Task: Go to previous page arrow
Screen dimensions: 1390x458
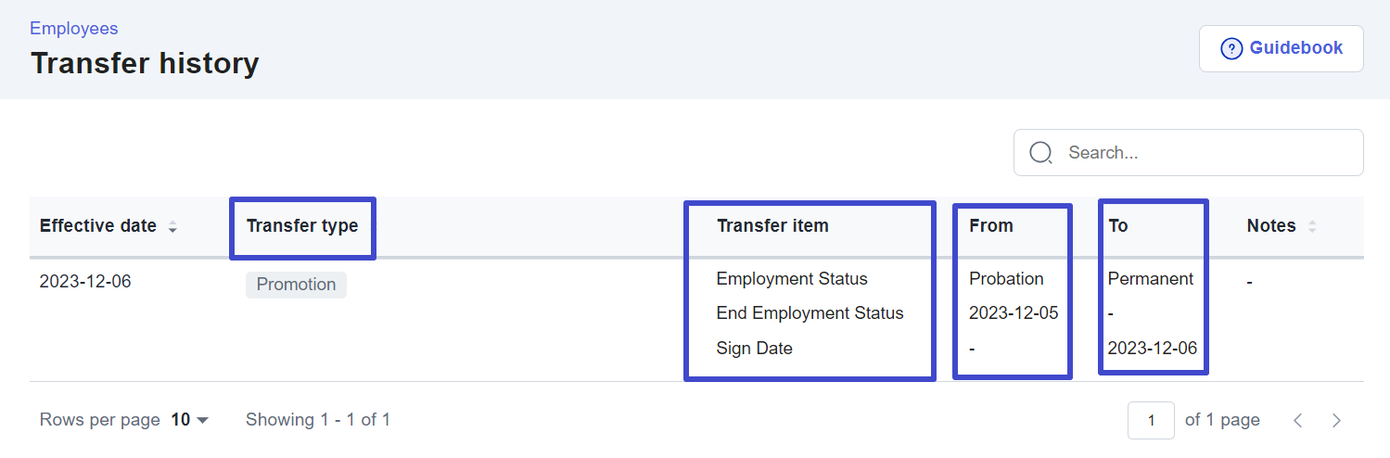Action: (1298, 421)
